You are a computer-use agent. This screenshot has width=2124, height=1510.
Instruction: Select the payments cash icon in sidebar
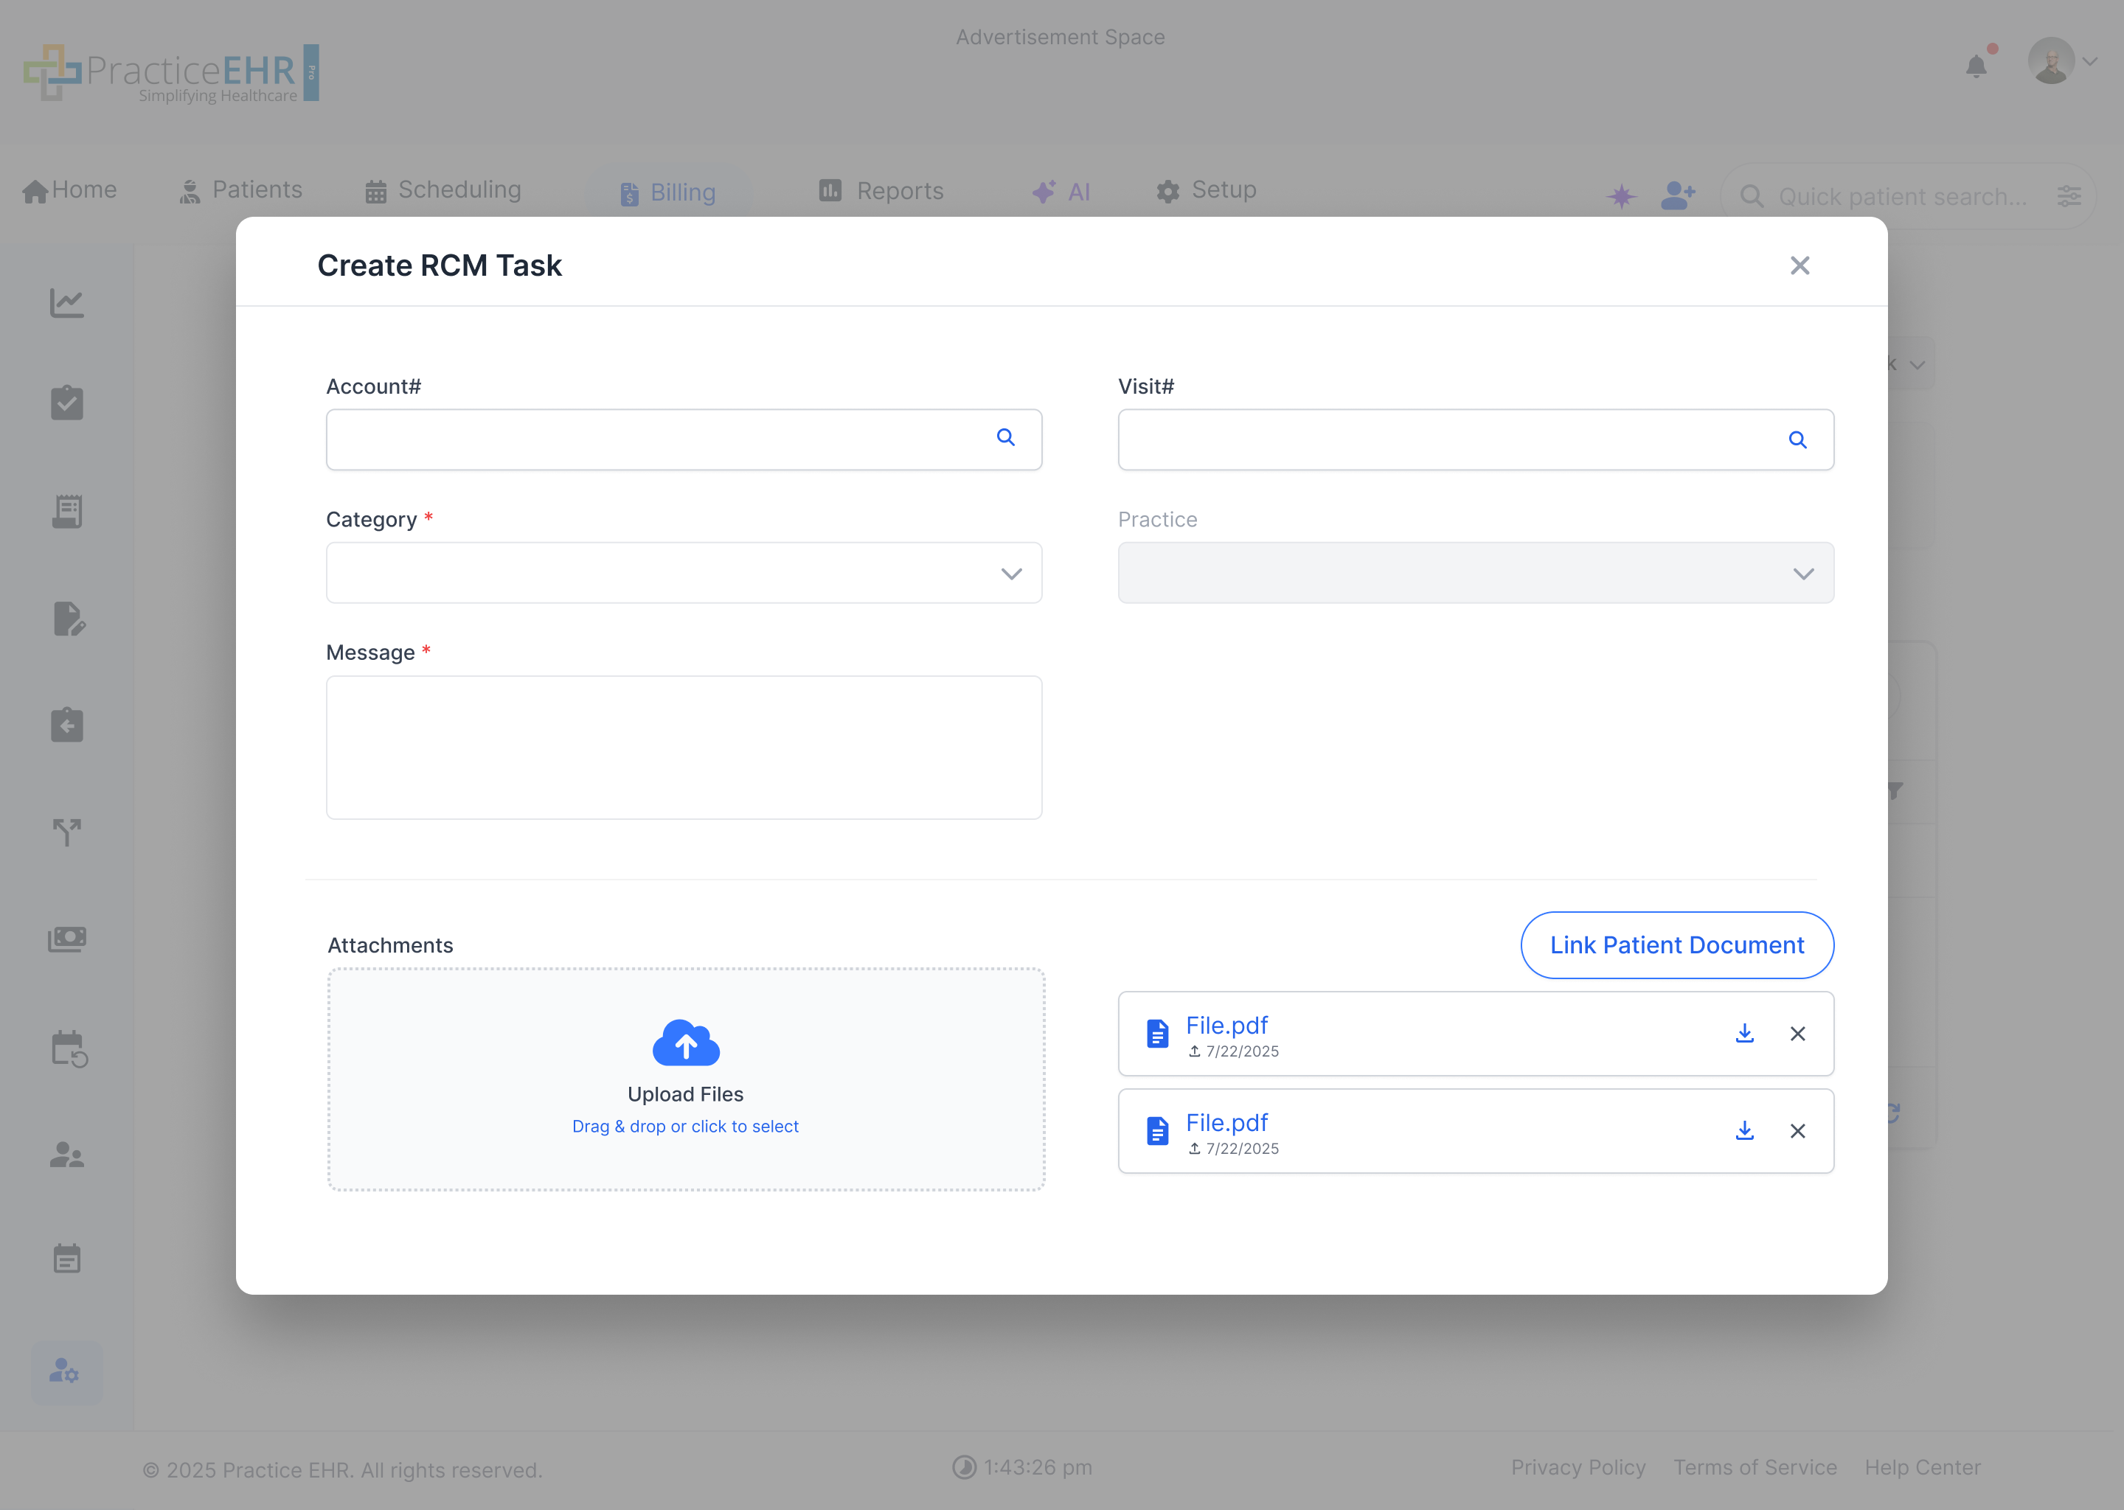67,939
